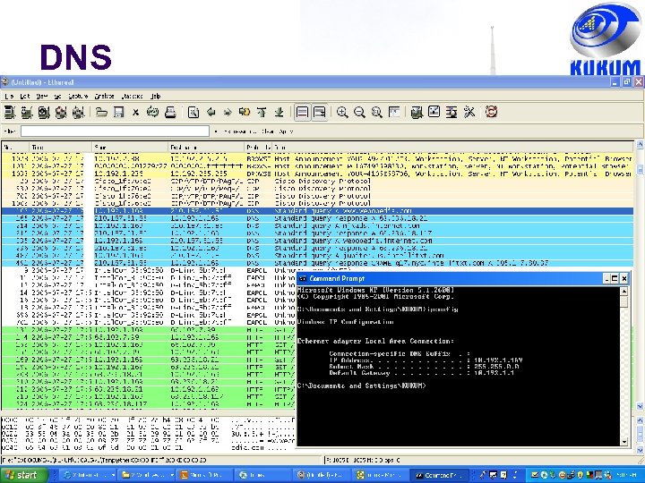Viewport: 645px width, 483px height.
Task: Click Command Prompt window's scroll-up arrow
Action: coord(624,292)
